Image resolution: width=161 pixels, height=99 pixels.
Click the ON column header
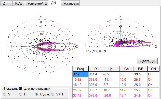154,69
